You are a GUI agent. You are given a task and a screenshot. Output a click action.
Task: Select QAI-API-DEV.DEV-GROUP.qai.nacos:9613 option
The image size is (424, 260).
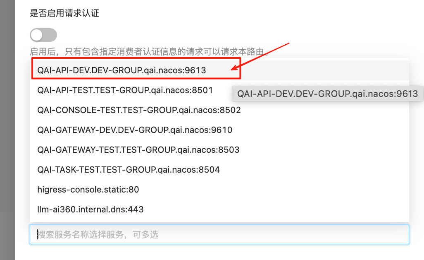219,70
